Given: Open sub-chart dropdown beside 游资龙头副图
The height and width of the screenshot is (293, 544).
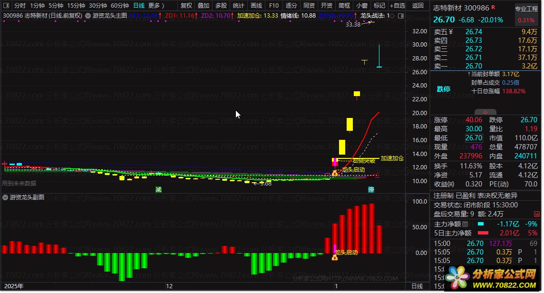Looking at the screenshot, I should tap(5, 197).
